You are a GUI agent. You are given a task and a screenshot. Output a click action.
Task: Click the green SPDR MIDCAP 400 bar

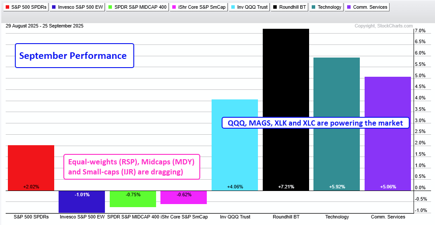[x=133, y=199]
